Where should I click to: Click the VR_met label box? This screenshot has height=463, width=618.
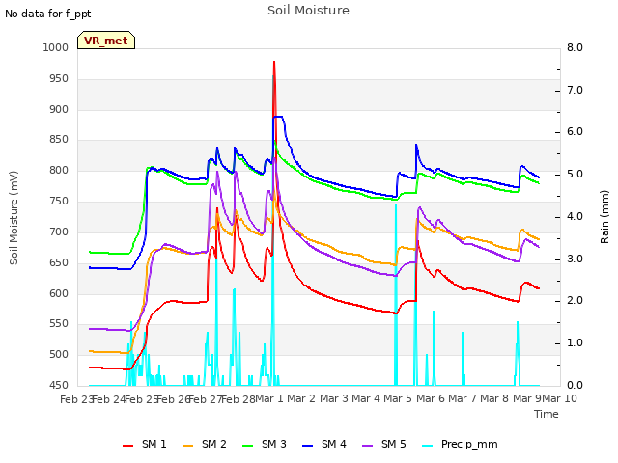(106, 41)
